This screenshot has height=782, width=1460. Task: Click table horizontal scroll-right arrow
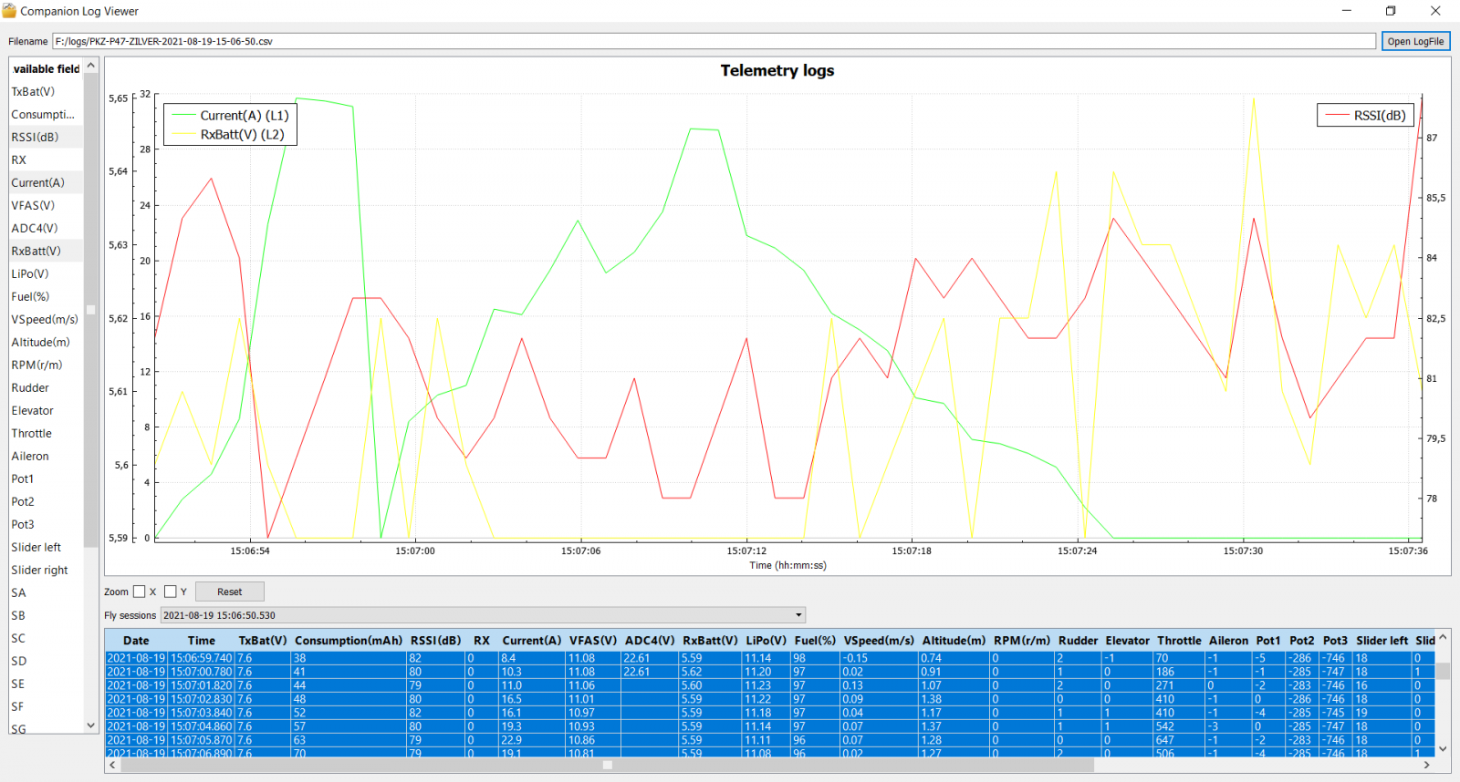click(1427, 766)
